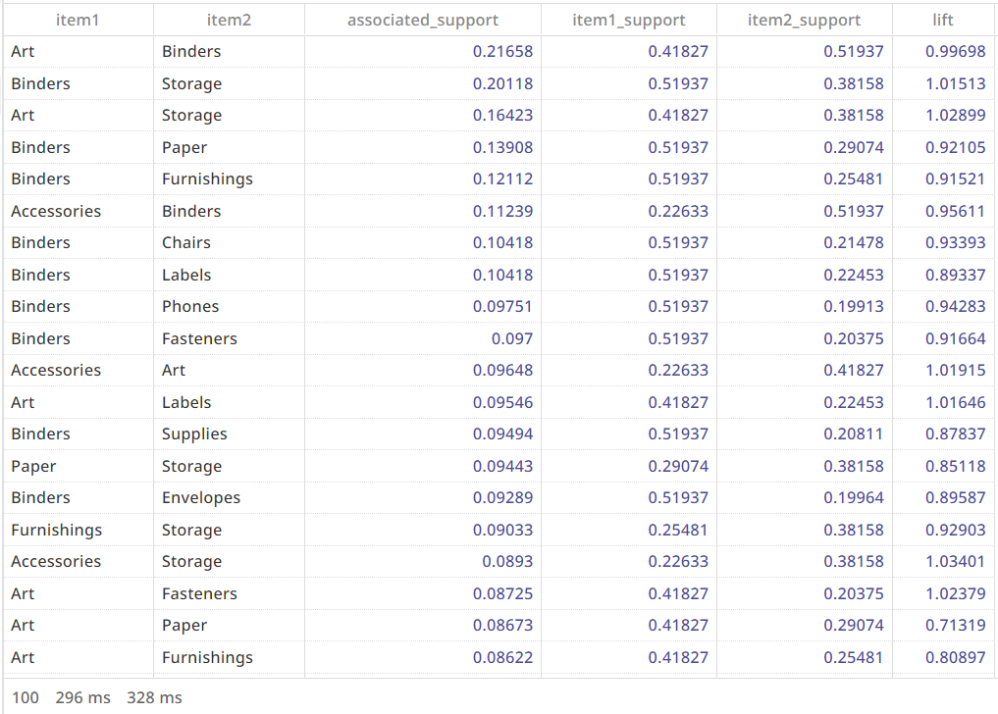998x714 pixels.
Task: Select the cell containing 0.21658
Action: tap(502, 51)
